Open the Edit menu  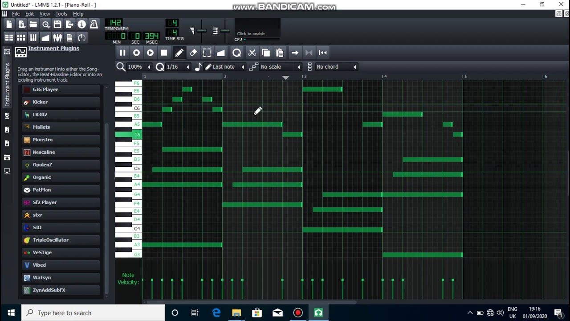[x=29, y=14]
